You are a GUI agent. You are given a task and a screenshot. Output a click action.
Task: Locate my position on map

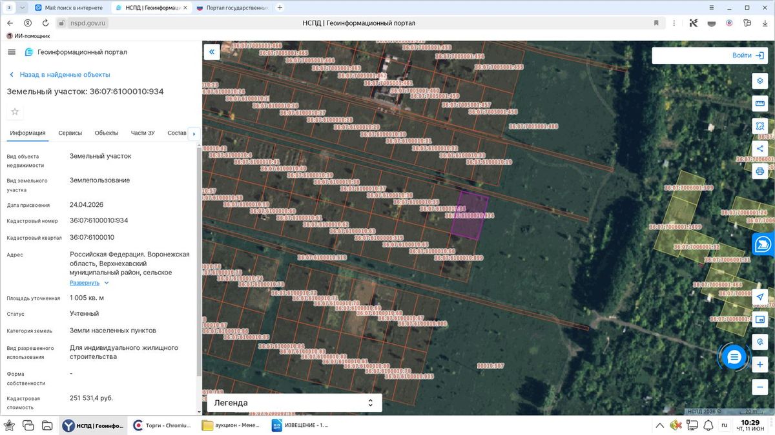click(760, 297)
